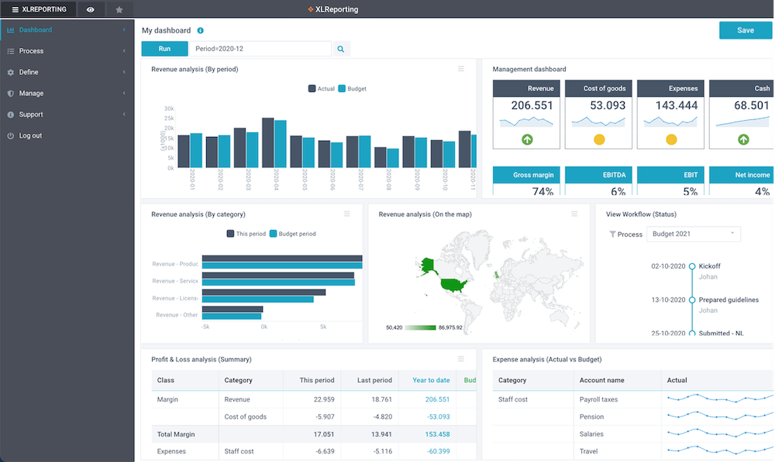The height and width of the screenshot is (462, 775).
Task: Click the Cost of goods yellow indicator
Action: (599, 140)
